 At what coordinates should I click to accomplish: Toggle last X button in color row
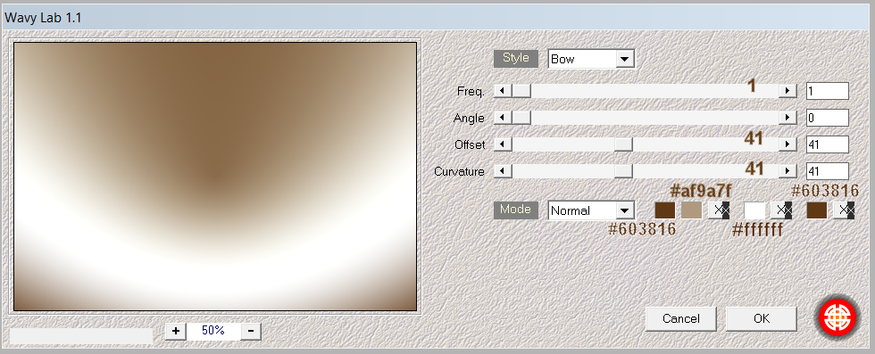tap(844, 210)
